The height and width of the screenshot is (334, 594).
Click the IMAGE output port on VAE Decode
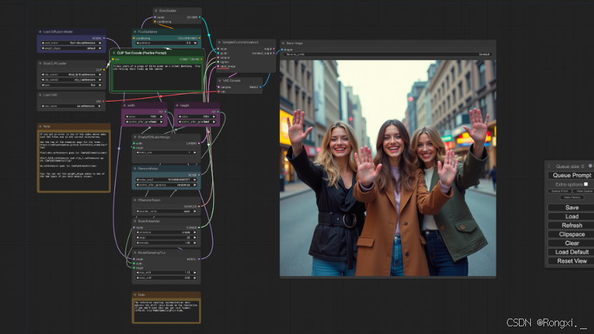coord(260,87)
